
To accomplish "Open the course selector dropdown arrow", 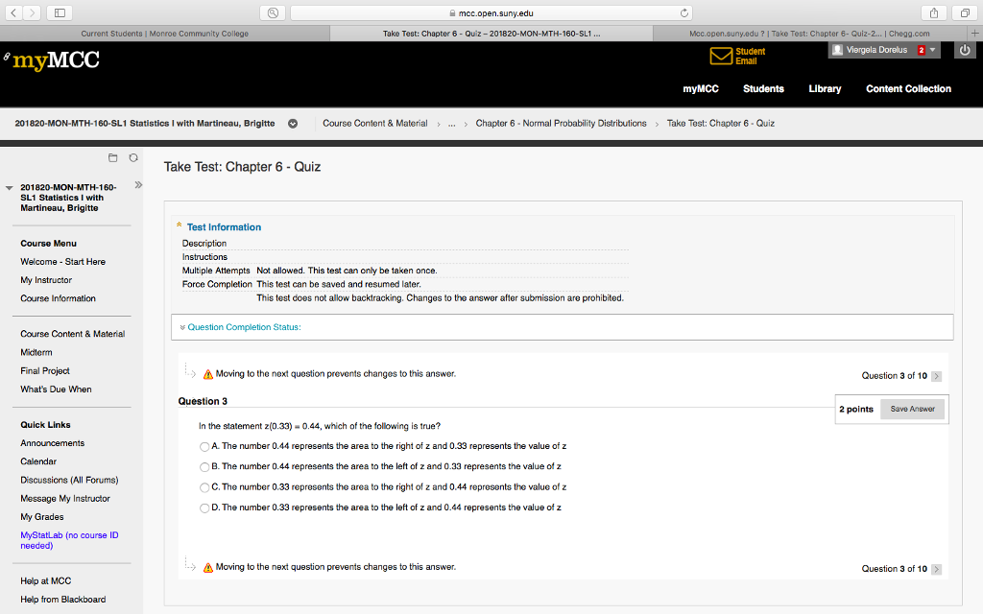I will [x=293, y=124].
